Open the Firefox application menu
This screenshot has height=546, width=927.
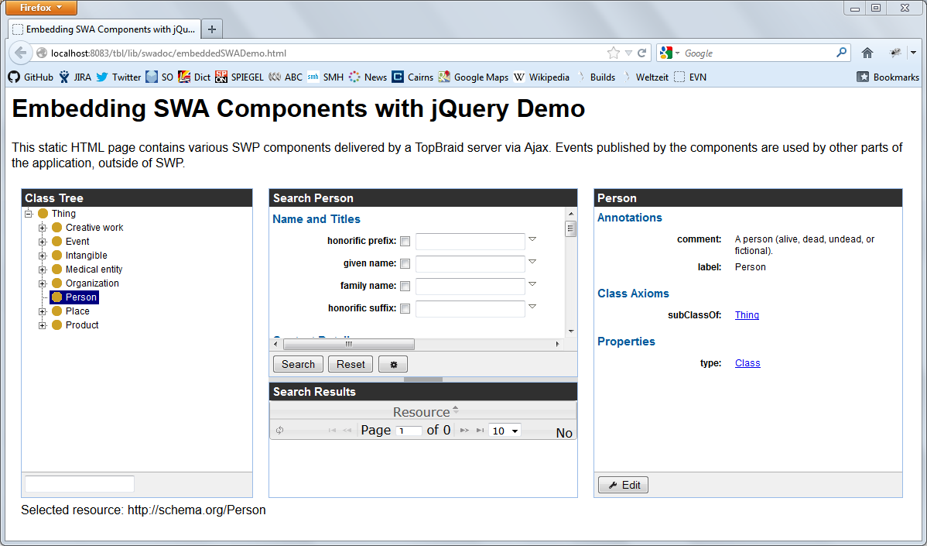point(39,8)
